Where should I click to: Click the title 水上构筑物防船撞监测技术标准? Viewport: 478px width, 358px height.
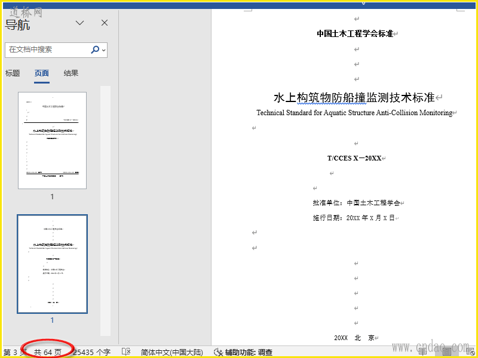354,97
